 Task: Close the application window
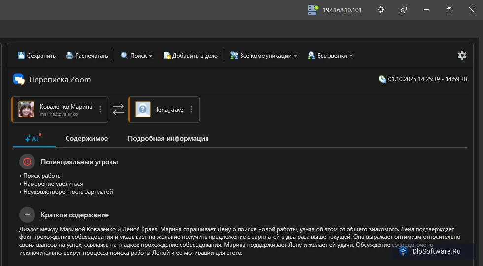tap(471, 10)
